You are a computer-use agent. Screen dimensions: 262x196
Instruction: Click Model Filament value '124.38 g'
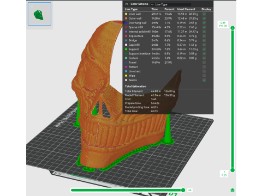coord(169,95)
